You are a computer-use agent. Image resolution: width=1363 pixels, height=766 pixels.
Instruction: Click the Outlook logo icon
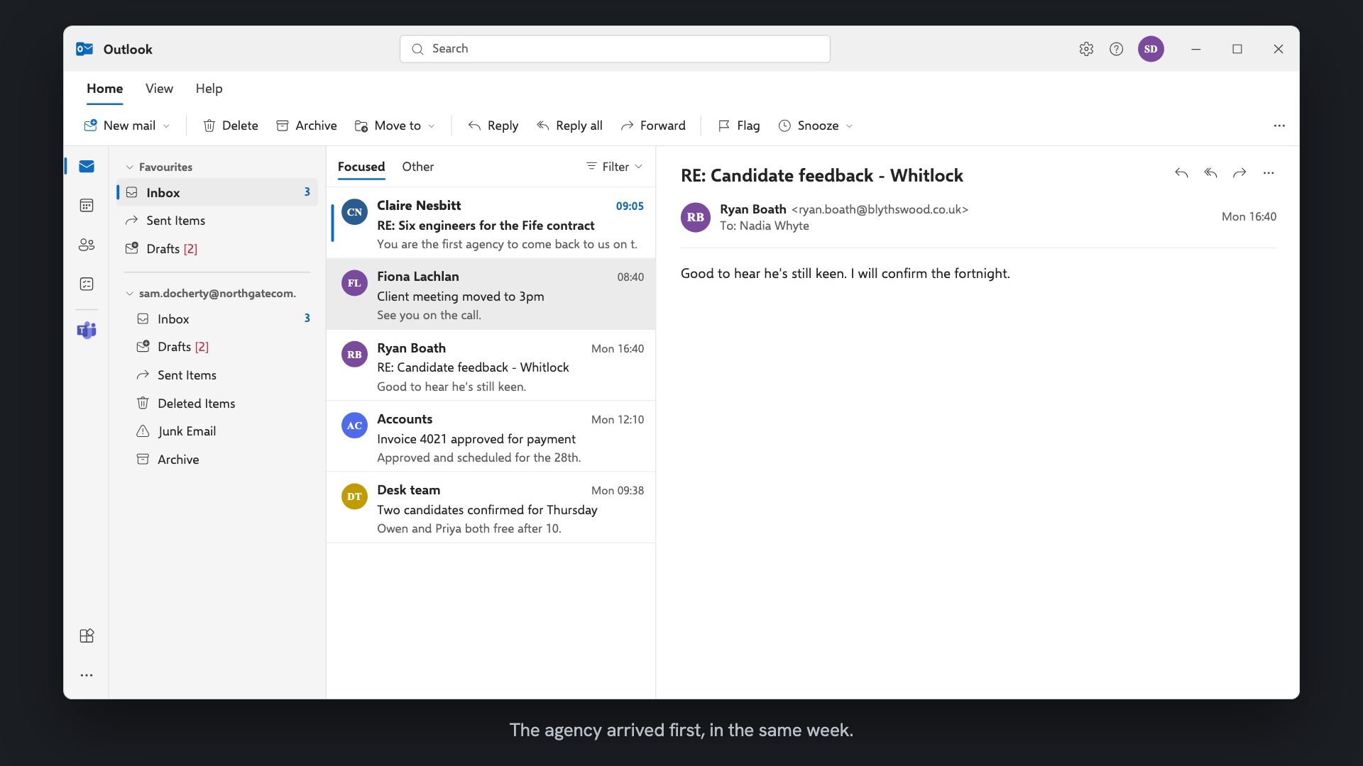[x=84, y=49]
